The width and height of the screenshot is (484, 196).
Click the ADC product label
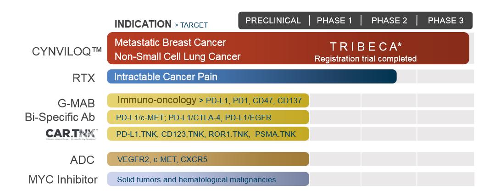pos(83,160)
